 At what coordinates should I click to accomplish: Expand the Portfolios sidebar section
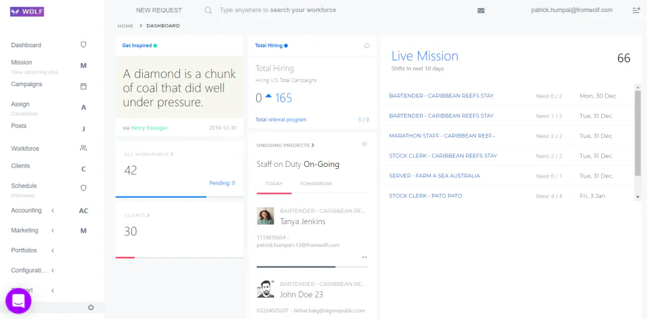[53, 250]
